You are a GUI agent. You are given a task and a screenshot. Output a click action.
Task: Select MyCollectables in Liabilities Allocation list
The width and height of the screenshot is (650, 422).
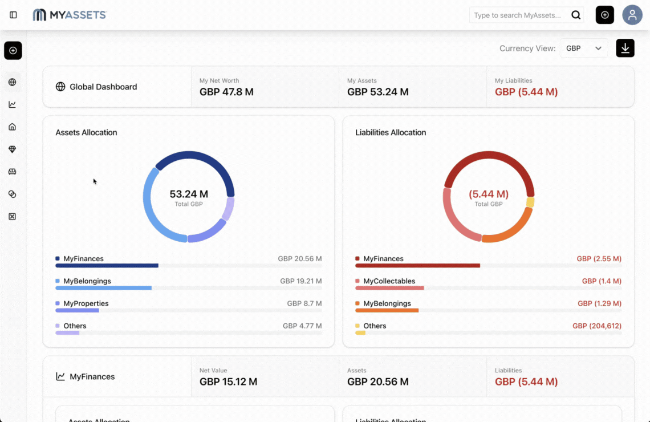point(389,281)
